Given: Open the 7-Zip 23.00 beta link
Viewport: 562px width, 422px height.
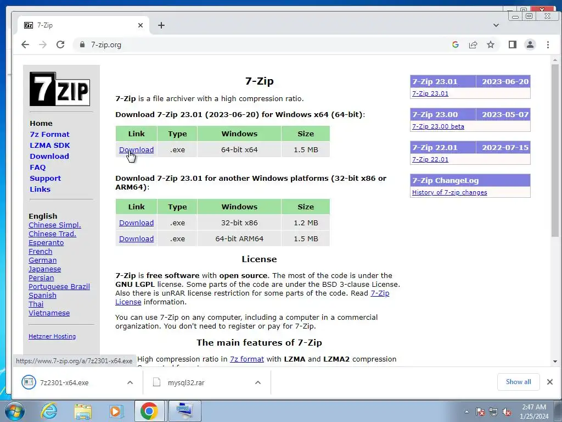Looking at the screenshot, I should pyautogui.click(x=438, y=126).
